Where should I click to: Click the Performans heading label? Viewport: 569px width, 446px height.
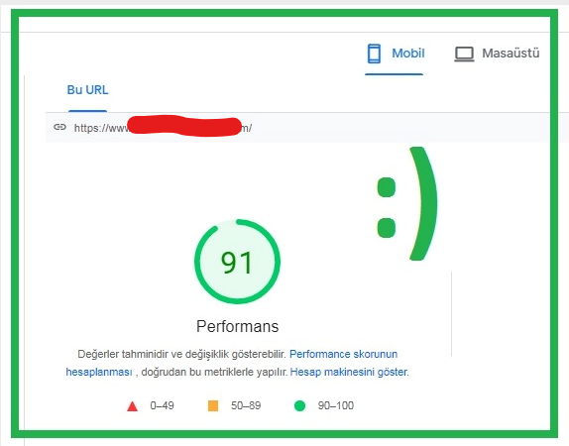point(237,326)
